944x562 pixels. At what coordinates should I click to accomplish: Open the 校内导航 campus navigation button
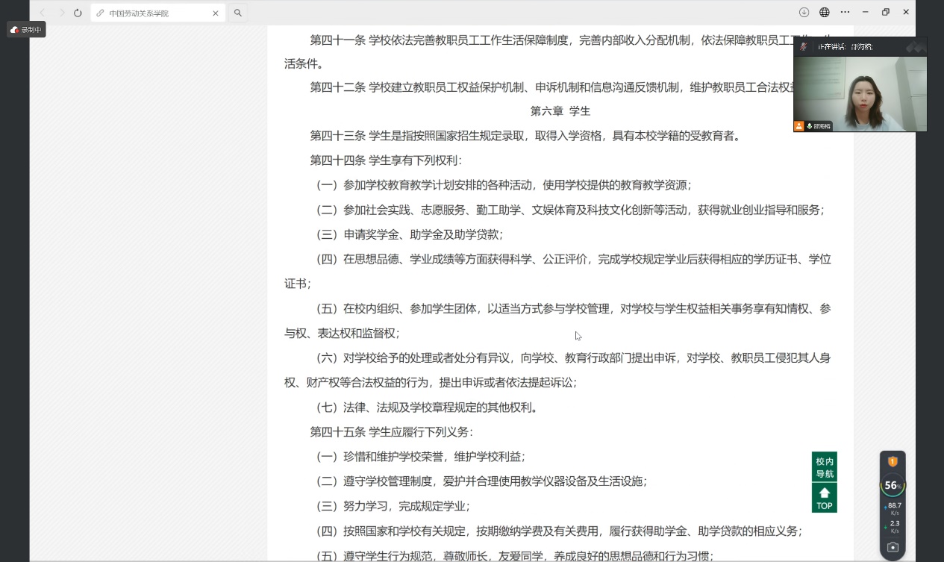(x=825, y=467)
